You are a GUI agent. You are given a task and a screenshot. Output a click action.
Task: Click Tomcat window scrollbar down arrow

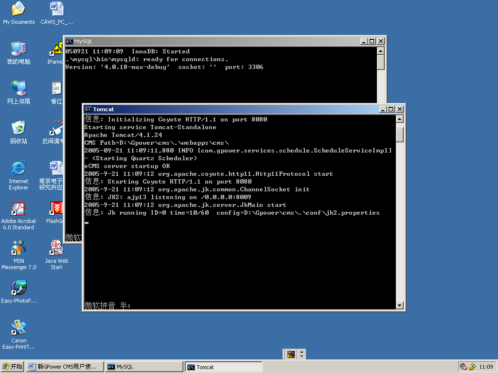(x=400, y=305)
